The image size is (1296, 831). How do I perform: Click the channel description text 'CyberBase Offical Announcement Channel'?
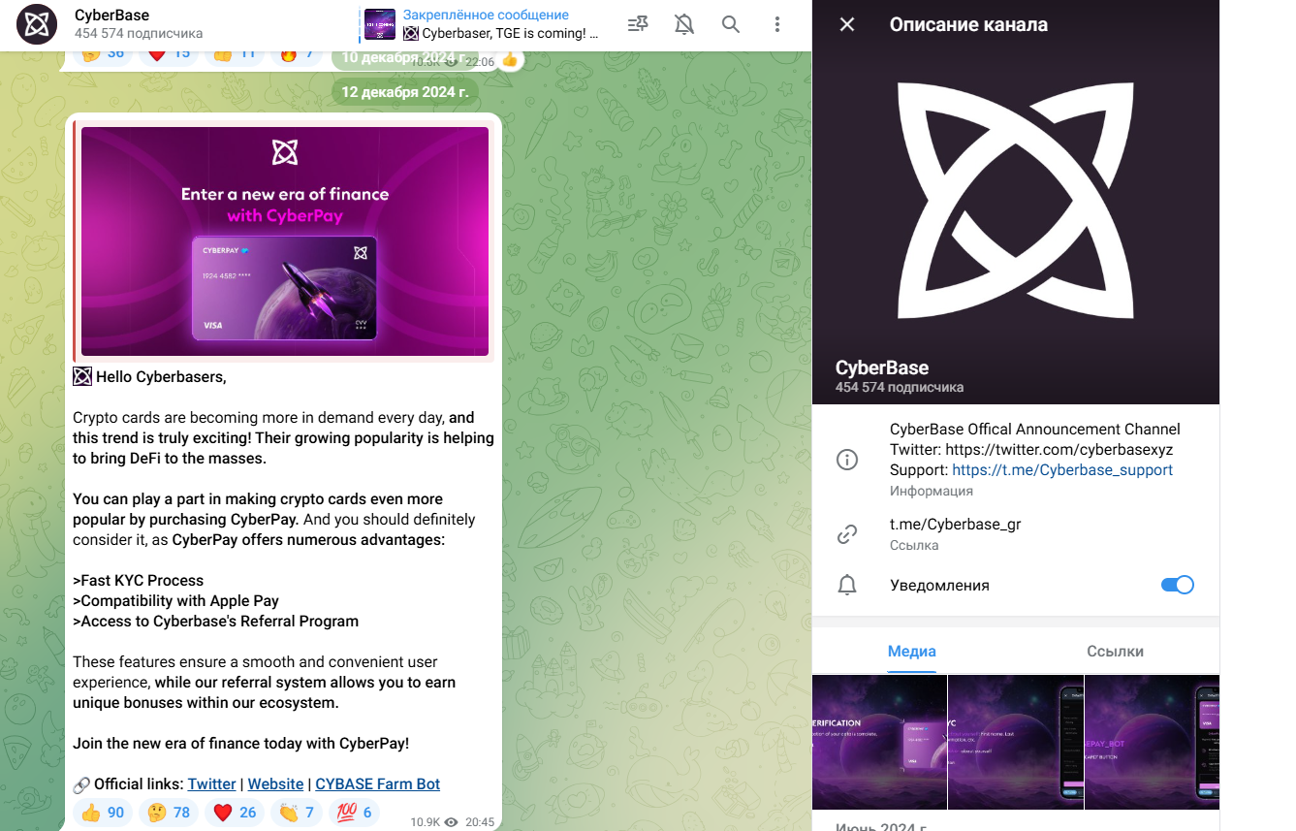(1035, 429)
